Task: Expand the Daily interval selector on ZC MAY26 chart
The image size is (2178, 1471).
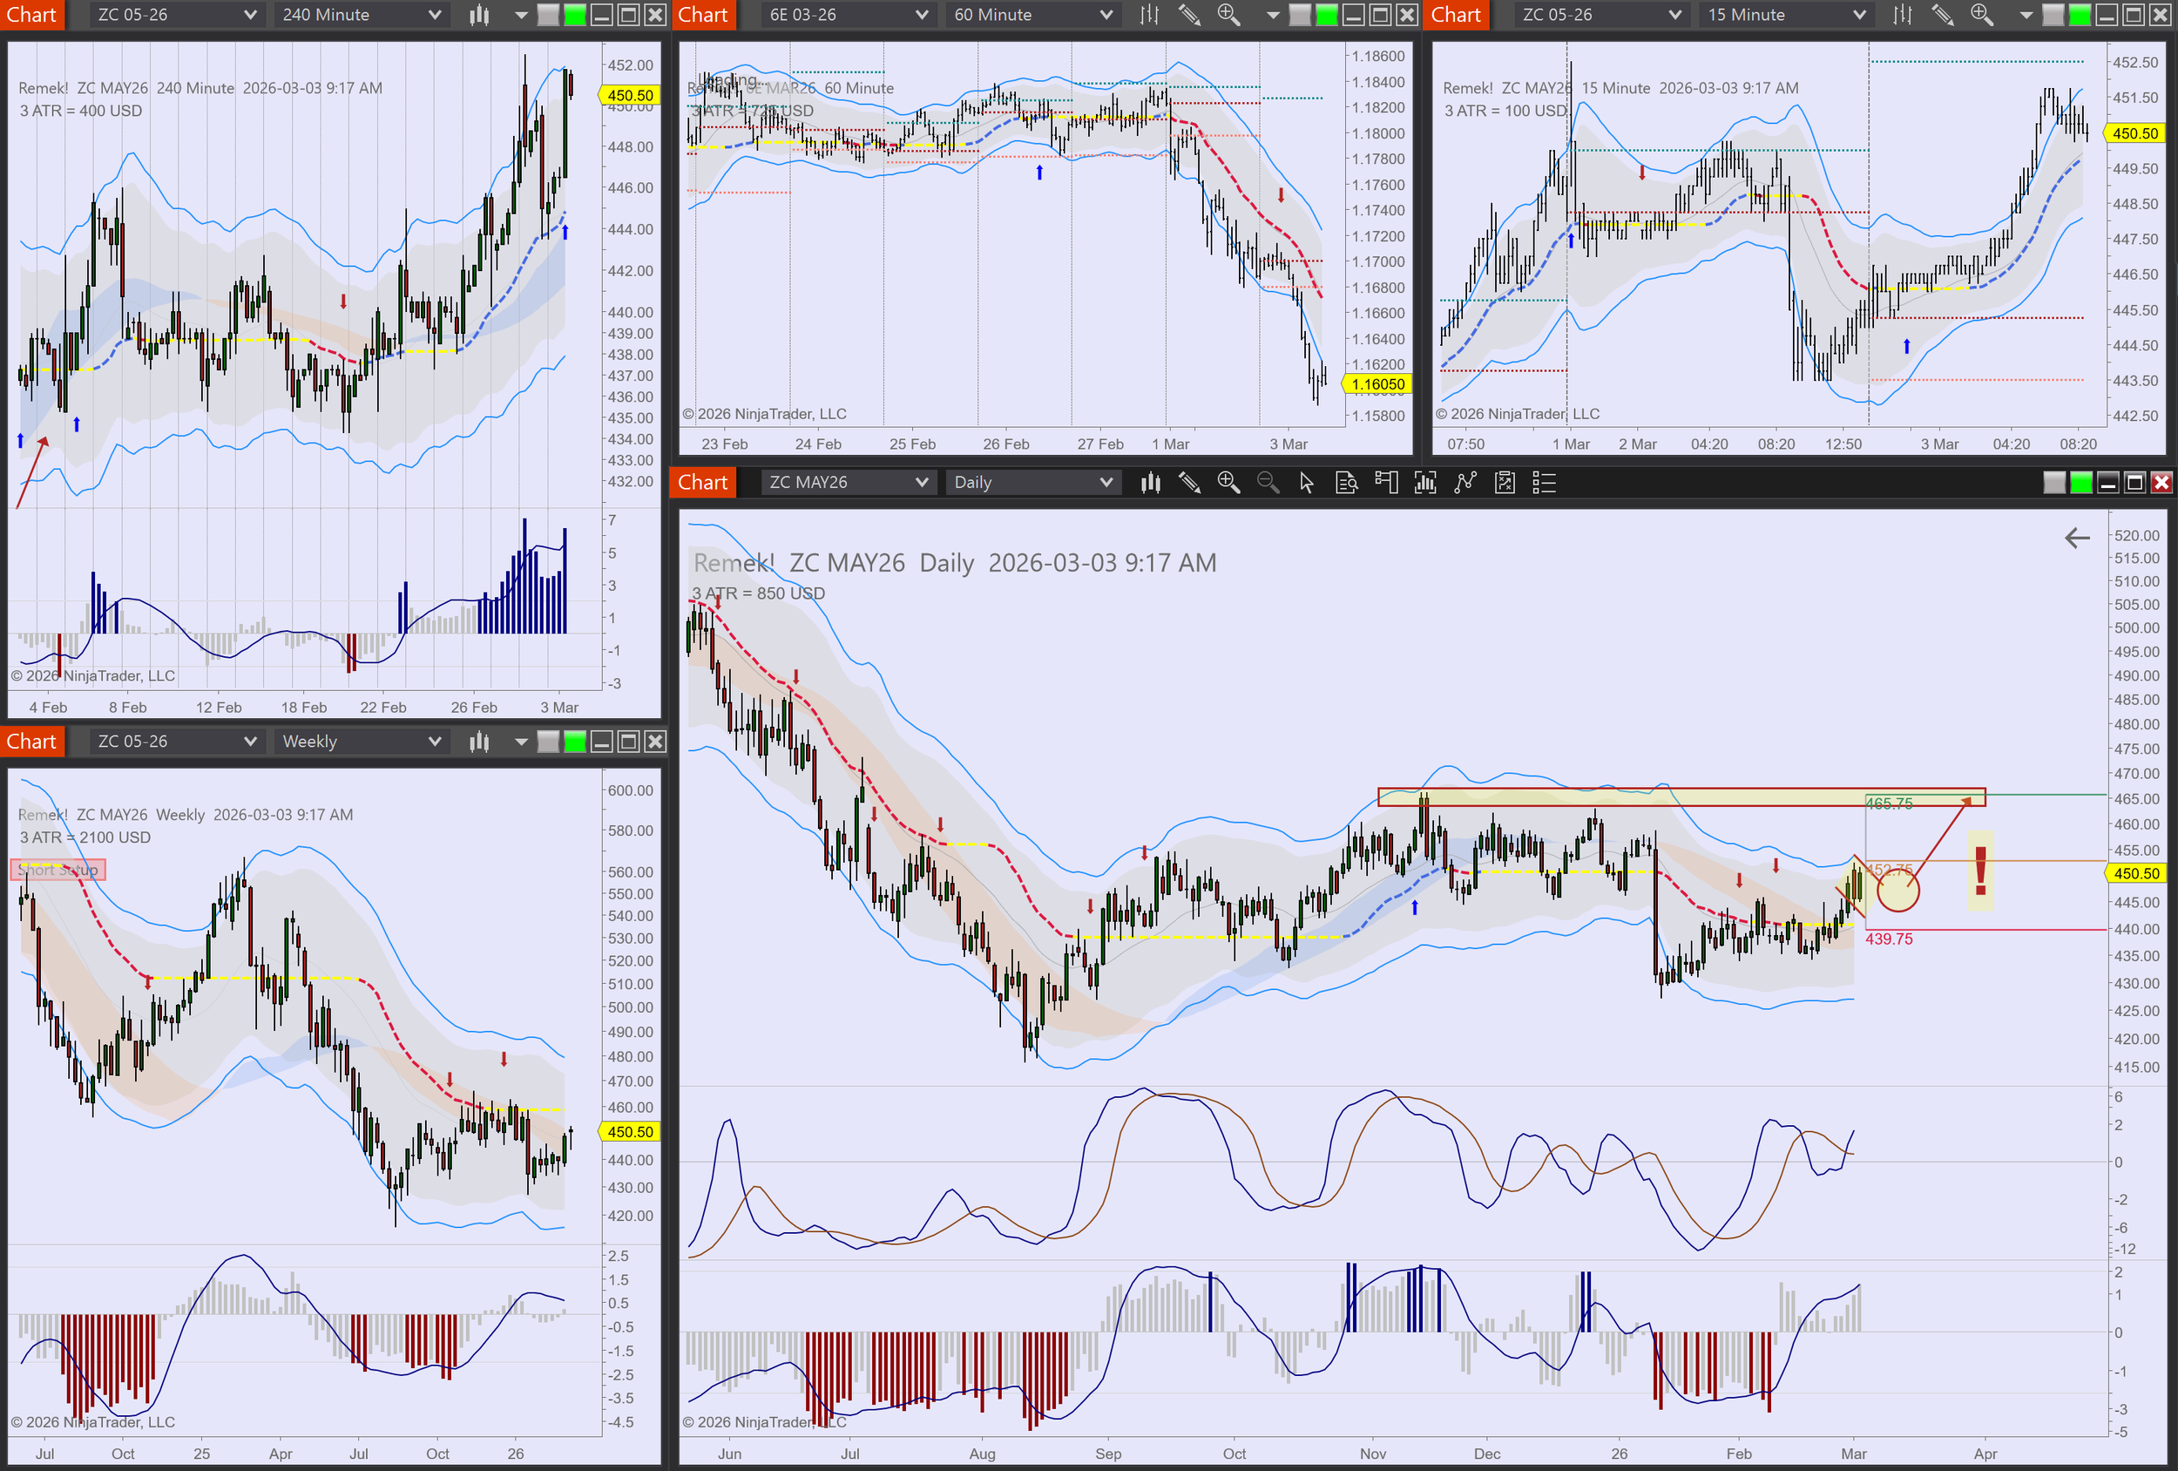Action: 1031,482
